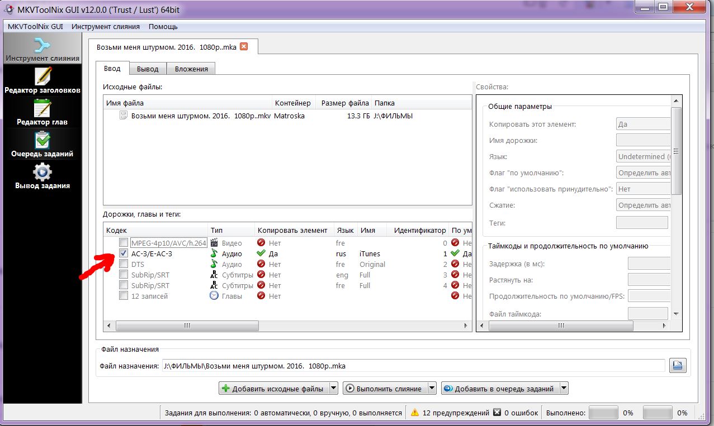Browse for destination file with the folder icon

click(678, 366)
